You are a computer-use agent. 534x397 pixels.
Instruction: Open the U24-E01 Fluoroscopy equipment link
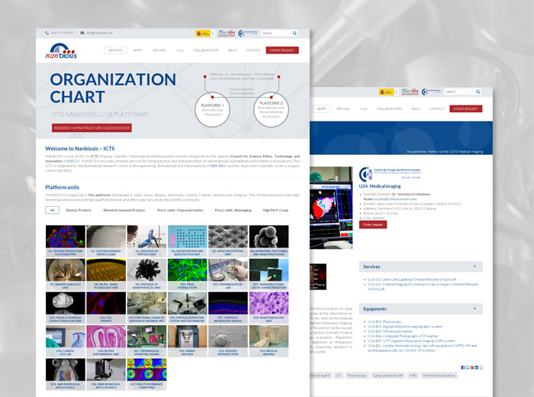pyautogui.click(x=384, y=321)
